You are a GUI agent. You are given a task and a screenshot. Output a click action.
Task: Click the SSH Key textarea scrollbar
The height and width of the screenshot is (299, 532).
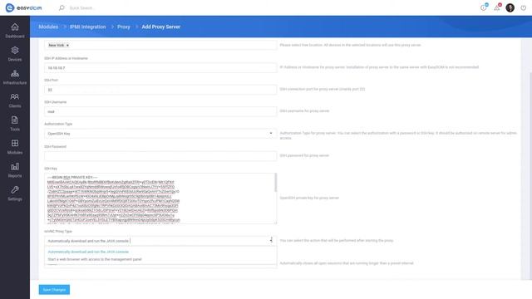click(275, 183)
